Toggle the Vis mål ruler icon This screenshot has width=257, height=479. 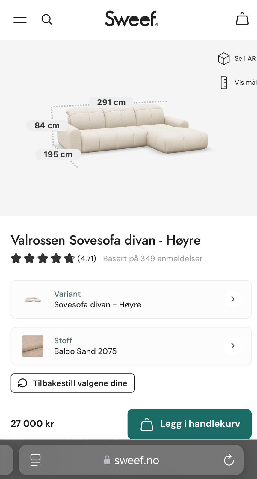pyautogui.click(x=224, y=83)
